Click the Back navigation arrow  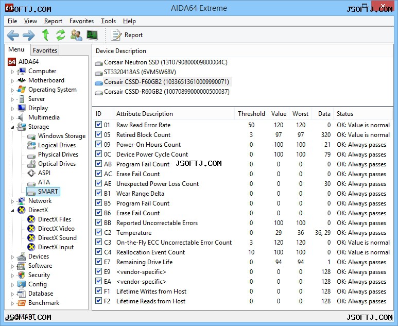pyautogui.click(x=13, y=35)
